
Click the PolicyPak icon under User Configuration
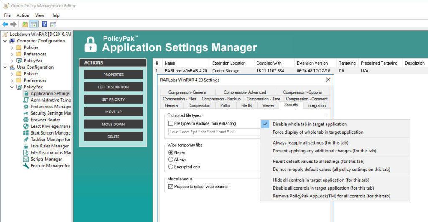[19, 87]
